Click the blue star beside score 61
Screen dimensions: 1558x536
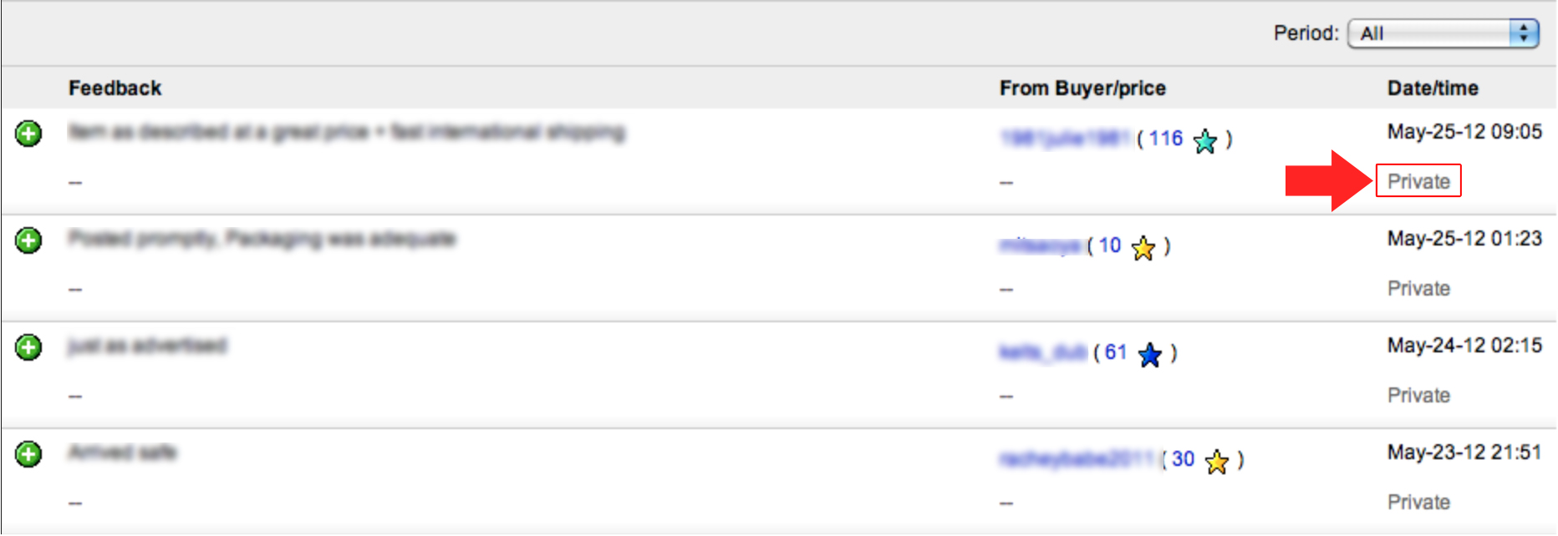point(1150,355)
